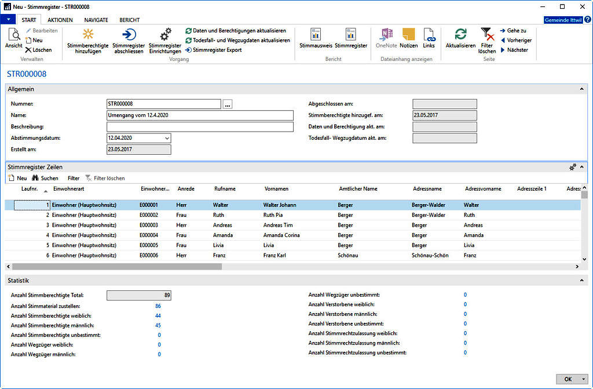
Task: Click the Amtlicher Name column header
Action: (x=358, y=188)
